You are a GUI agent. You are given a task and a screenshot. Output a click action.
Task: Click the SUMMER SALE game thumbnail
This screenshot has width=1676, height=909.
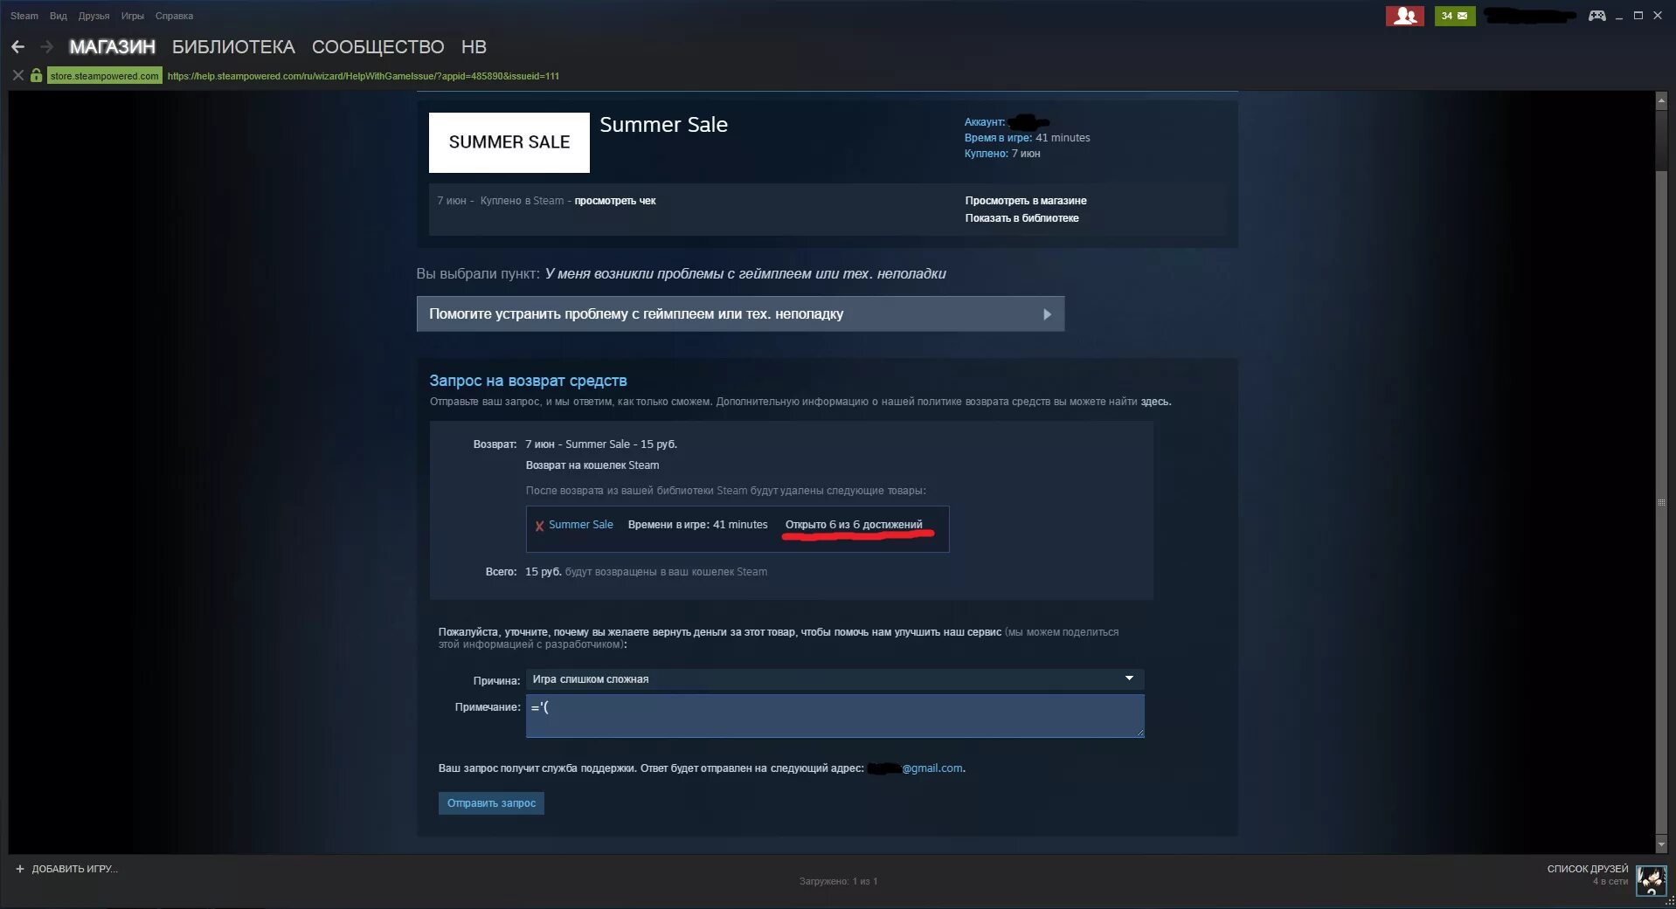tap(509, 142)
